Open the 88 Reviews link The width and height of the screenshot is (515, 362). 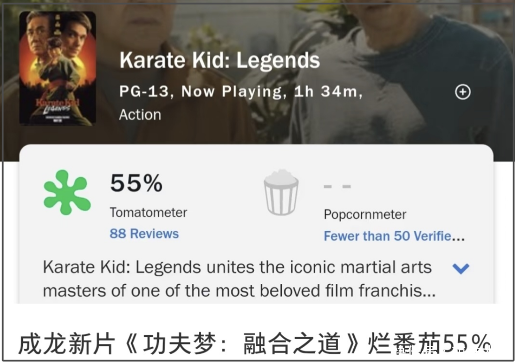tap(144, 234)
